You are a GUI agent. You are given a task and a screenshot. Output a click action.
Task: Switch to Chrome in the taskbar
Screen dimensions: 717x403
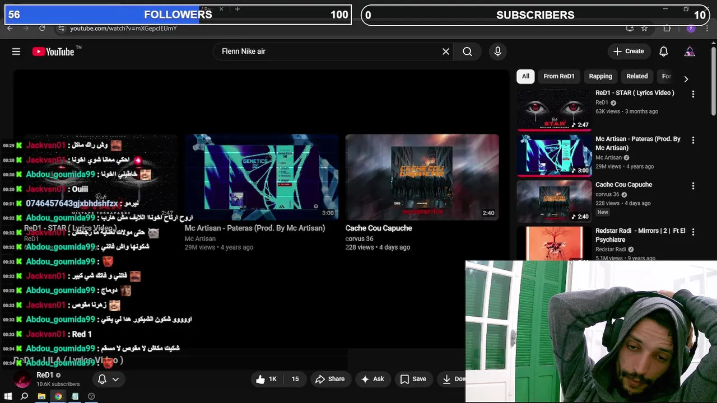pyautogui.click(x=58, y=396)
